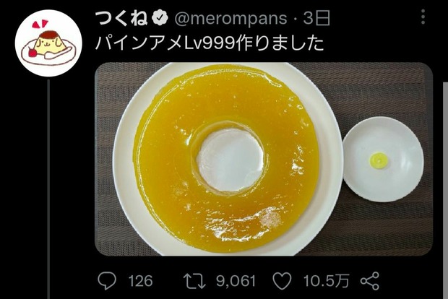Tap the small candy plate in photo
Screen dimensions: 448x299
pos(383,159)
